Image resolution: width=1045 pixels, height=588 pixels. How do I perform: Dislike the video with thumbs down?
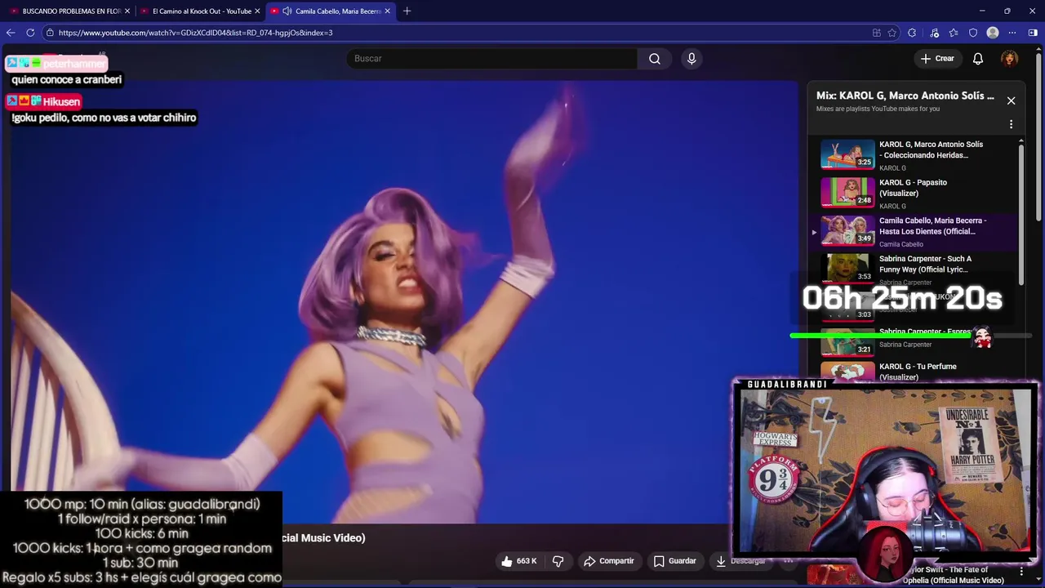tap(558, 561)
